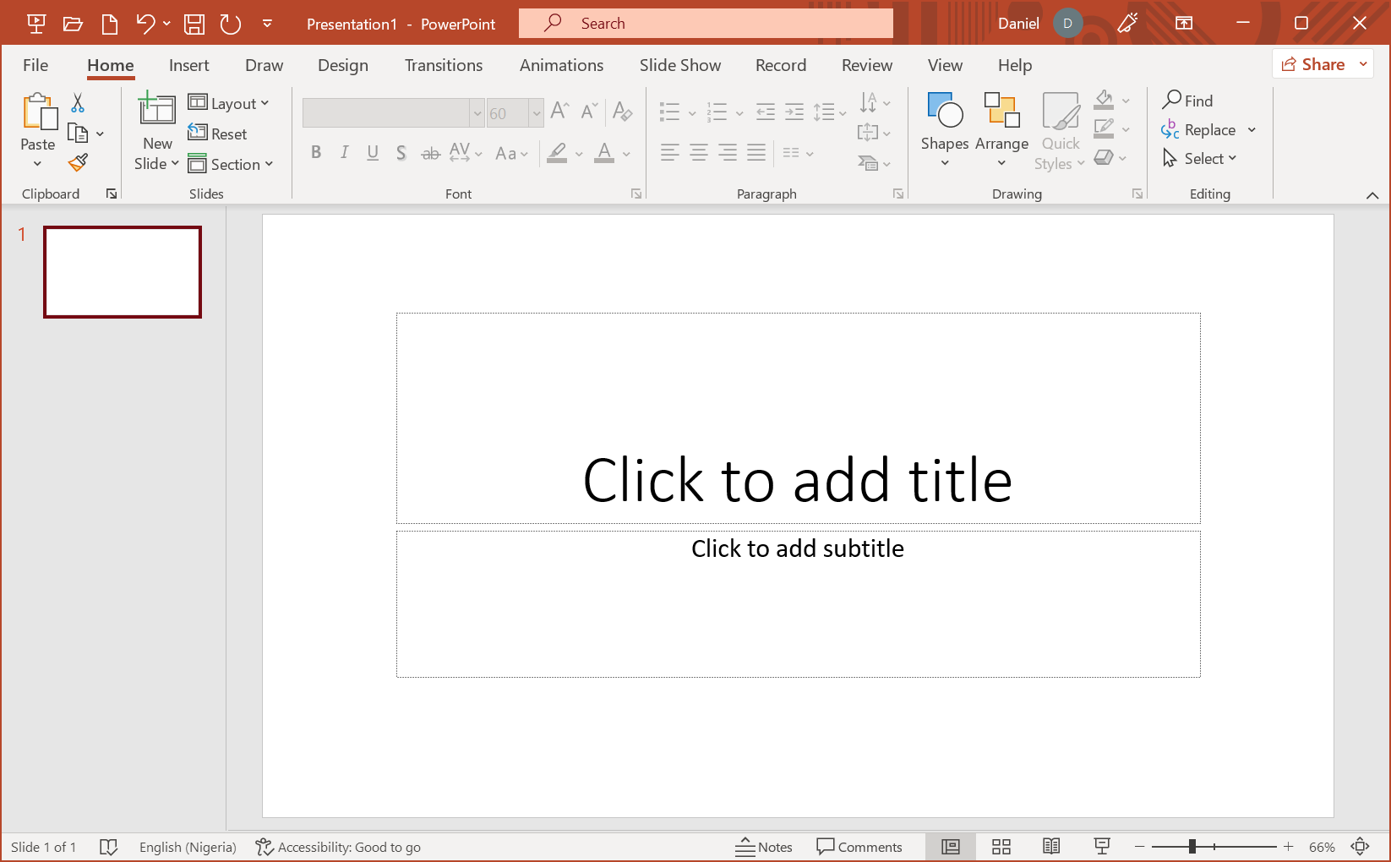Click the Arrange icon
1391x862 pixels.
1001,128
